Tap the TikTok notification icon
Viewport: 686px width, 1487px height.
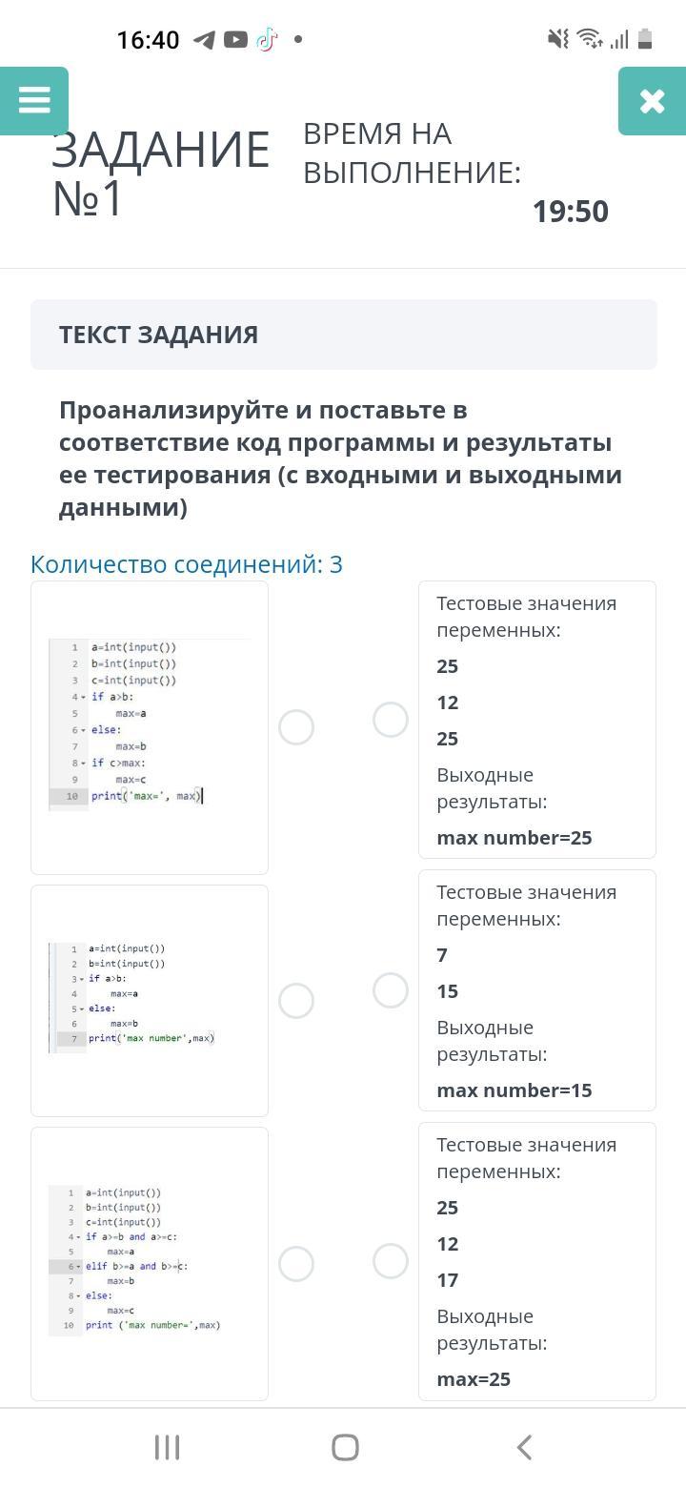click(267, 40)
